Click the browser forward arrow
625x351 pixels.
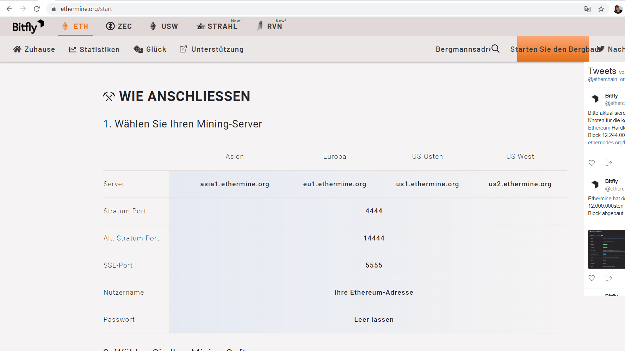pos(23,9)
